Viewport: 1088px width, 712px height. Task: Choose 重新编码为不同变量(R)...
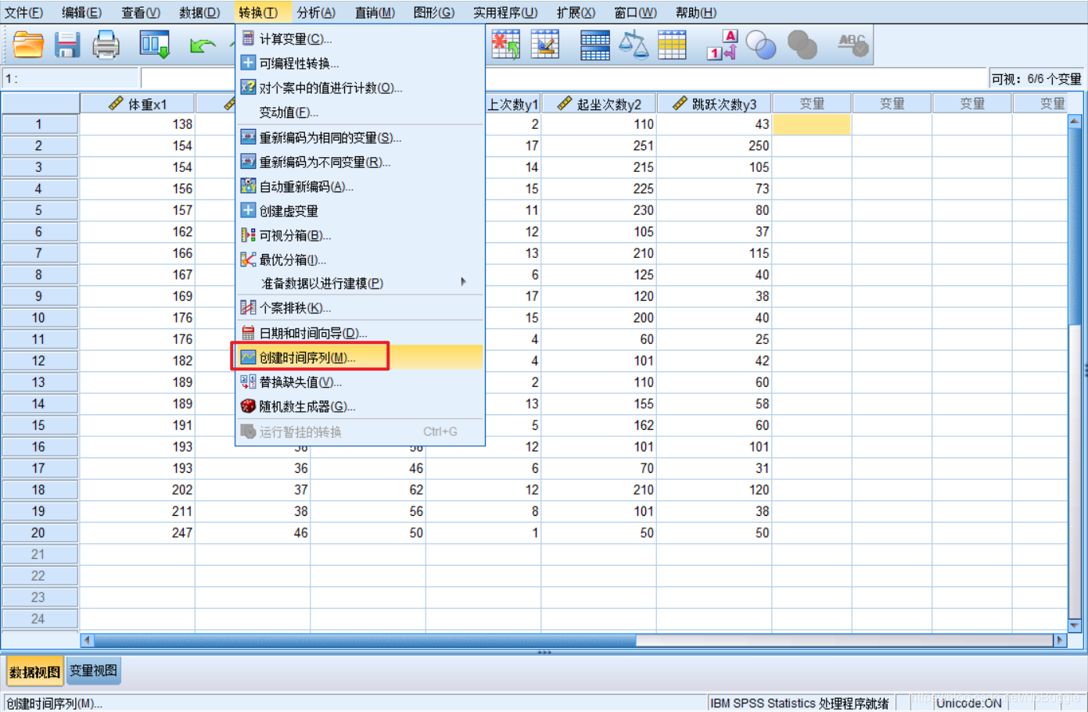point(361,162)
